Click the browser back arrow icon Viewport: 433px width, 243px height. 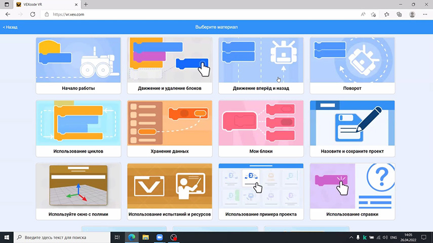8,15
